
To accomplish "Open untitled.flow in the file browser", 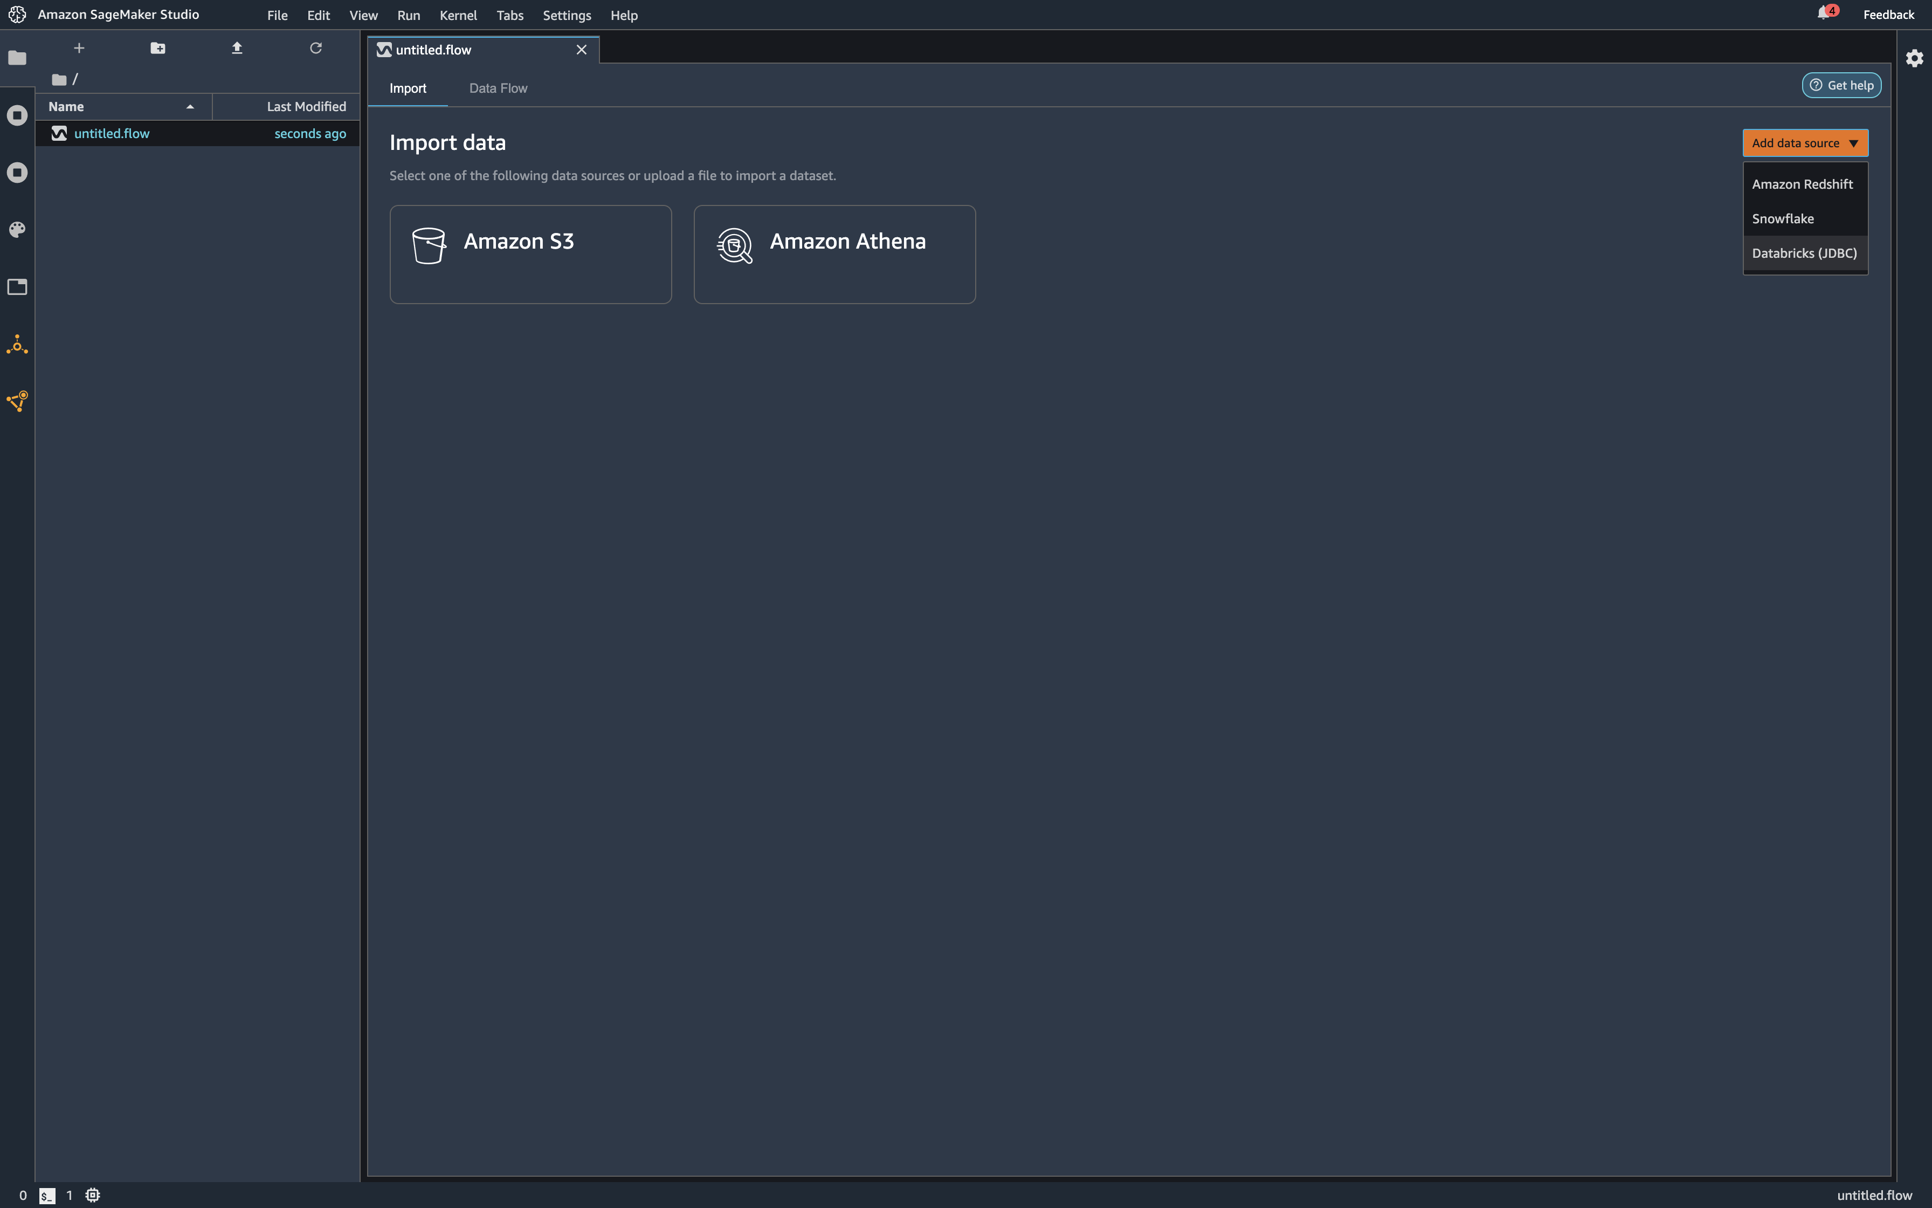I will pos(112,133).
